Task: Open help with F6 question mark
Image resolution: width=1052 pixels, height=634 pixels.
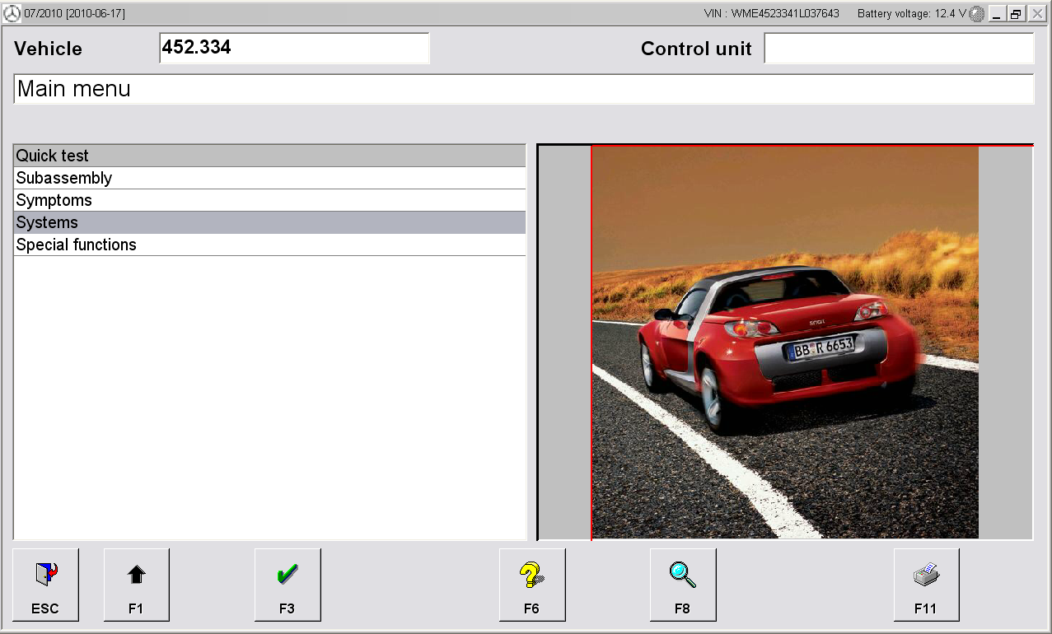Action: tap(532, 585)
